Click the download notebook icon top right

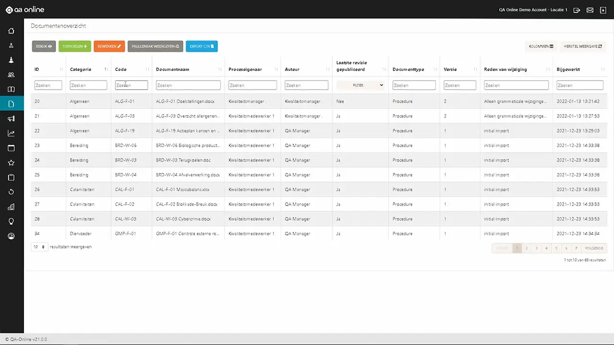(603, 10)
